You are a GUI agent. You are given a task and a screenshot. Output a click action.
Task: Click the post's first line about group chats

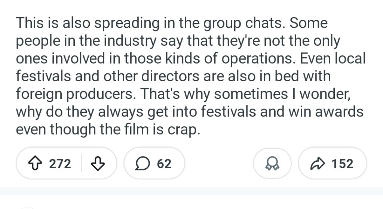pos(171,23)
